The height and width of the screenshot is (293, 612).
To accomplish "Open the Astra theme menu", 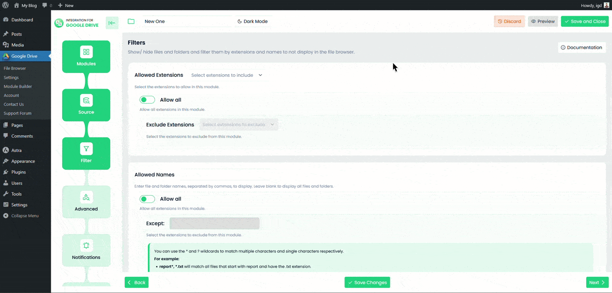I will tap(25, 150).
